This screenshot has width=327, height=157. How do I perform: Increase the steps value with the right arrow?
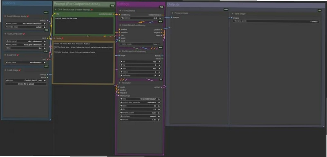point(159,106)
